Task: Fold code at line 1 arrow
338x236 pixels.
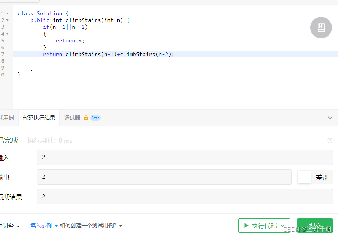Action: coord(7,13)
